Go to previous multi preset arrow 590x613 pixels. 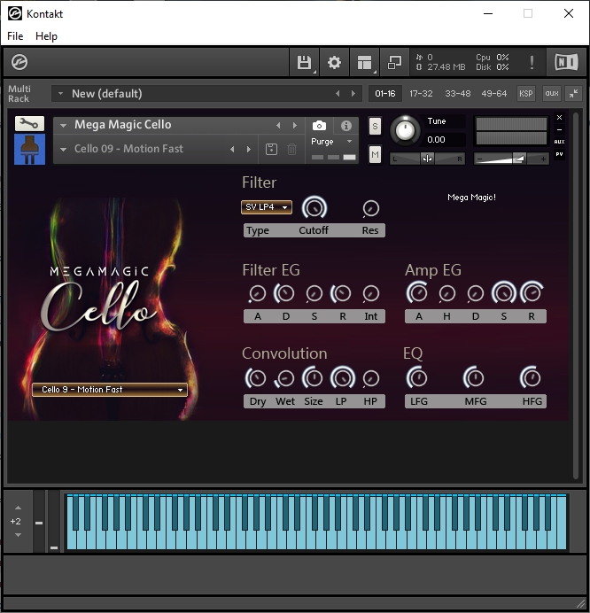(x=338, y=93)
